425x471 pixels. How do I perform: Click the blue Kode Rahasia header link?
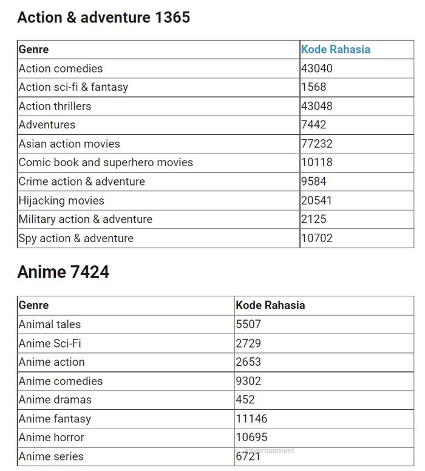pyautogui.click(x=335, y=49)
